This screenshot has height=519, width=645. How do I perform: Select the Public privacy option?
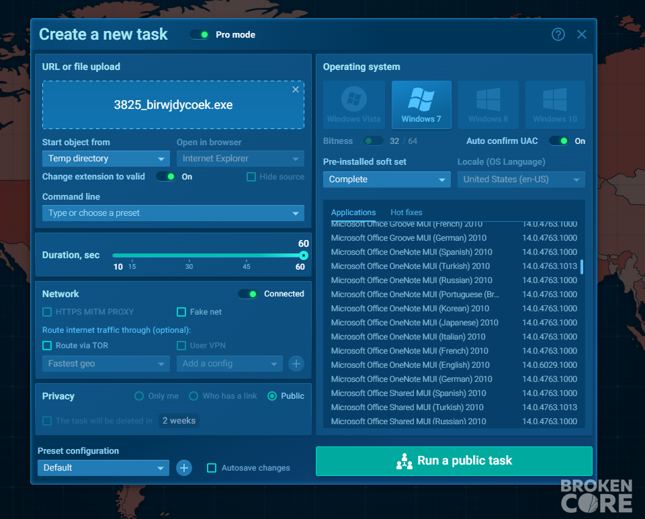point(272,396)
